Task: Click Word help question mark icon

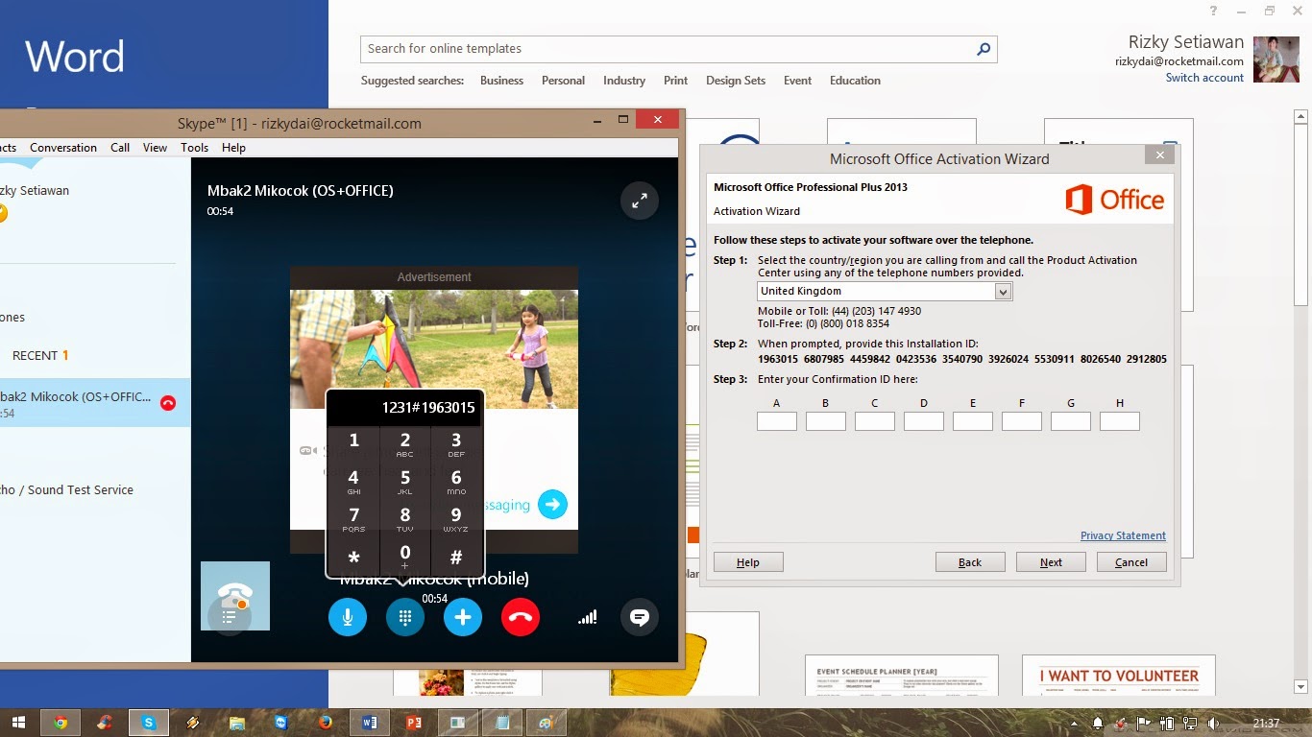Action: (1214, 11)
